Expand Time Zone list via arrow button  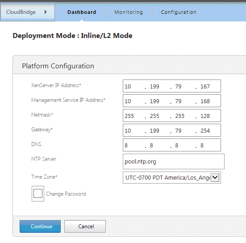click(x=215, y=177)
